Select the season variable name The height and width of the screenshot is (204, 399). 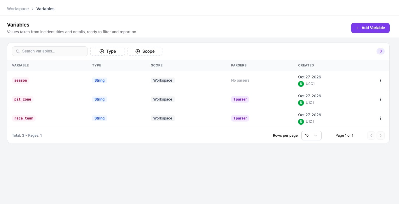(x=20, y=80)
